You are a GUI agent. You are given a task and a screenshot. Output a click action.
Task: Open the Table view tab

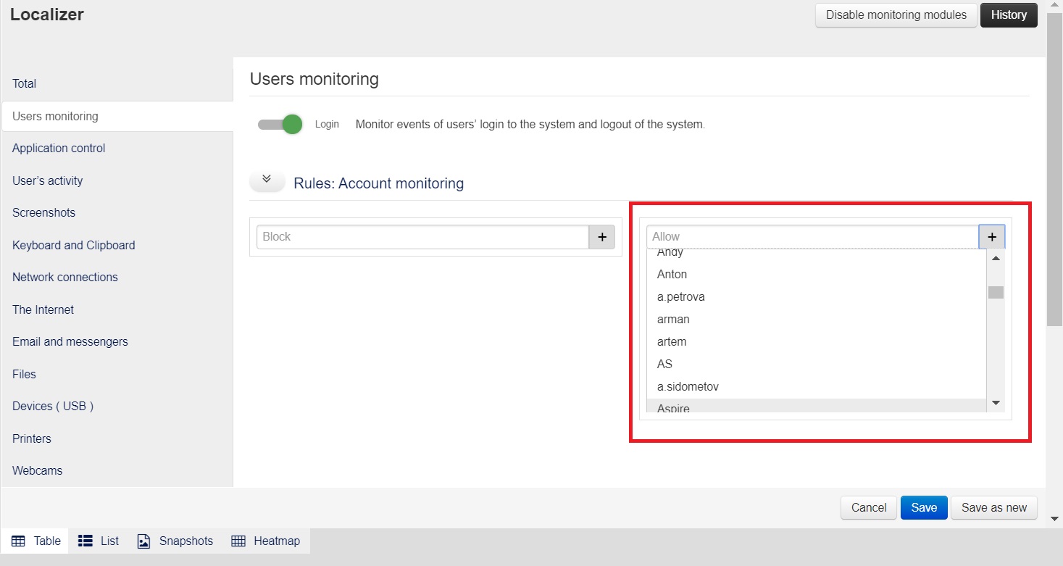point(37,541)
